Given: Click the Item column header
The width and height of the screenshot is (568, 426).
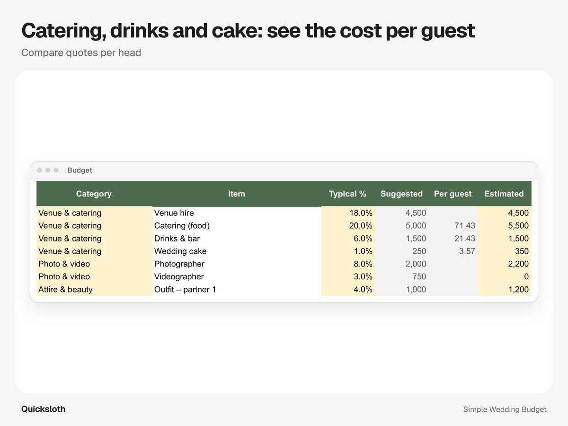Looking at the screenshot, I should pyautogui.click(x=237, y=194).
